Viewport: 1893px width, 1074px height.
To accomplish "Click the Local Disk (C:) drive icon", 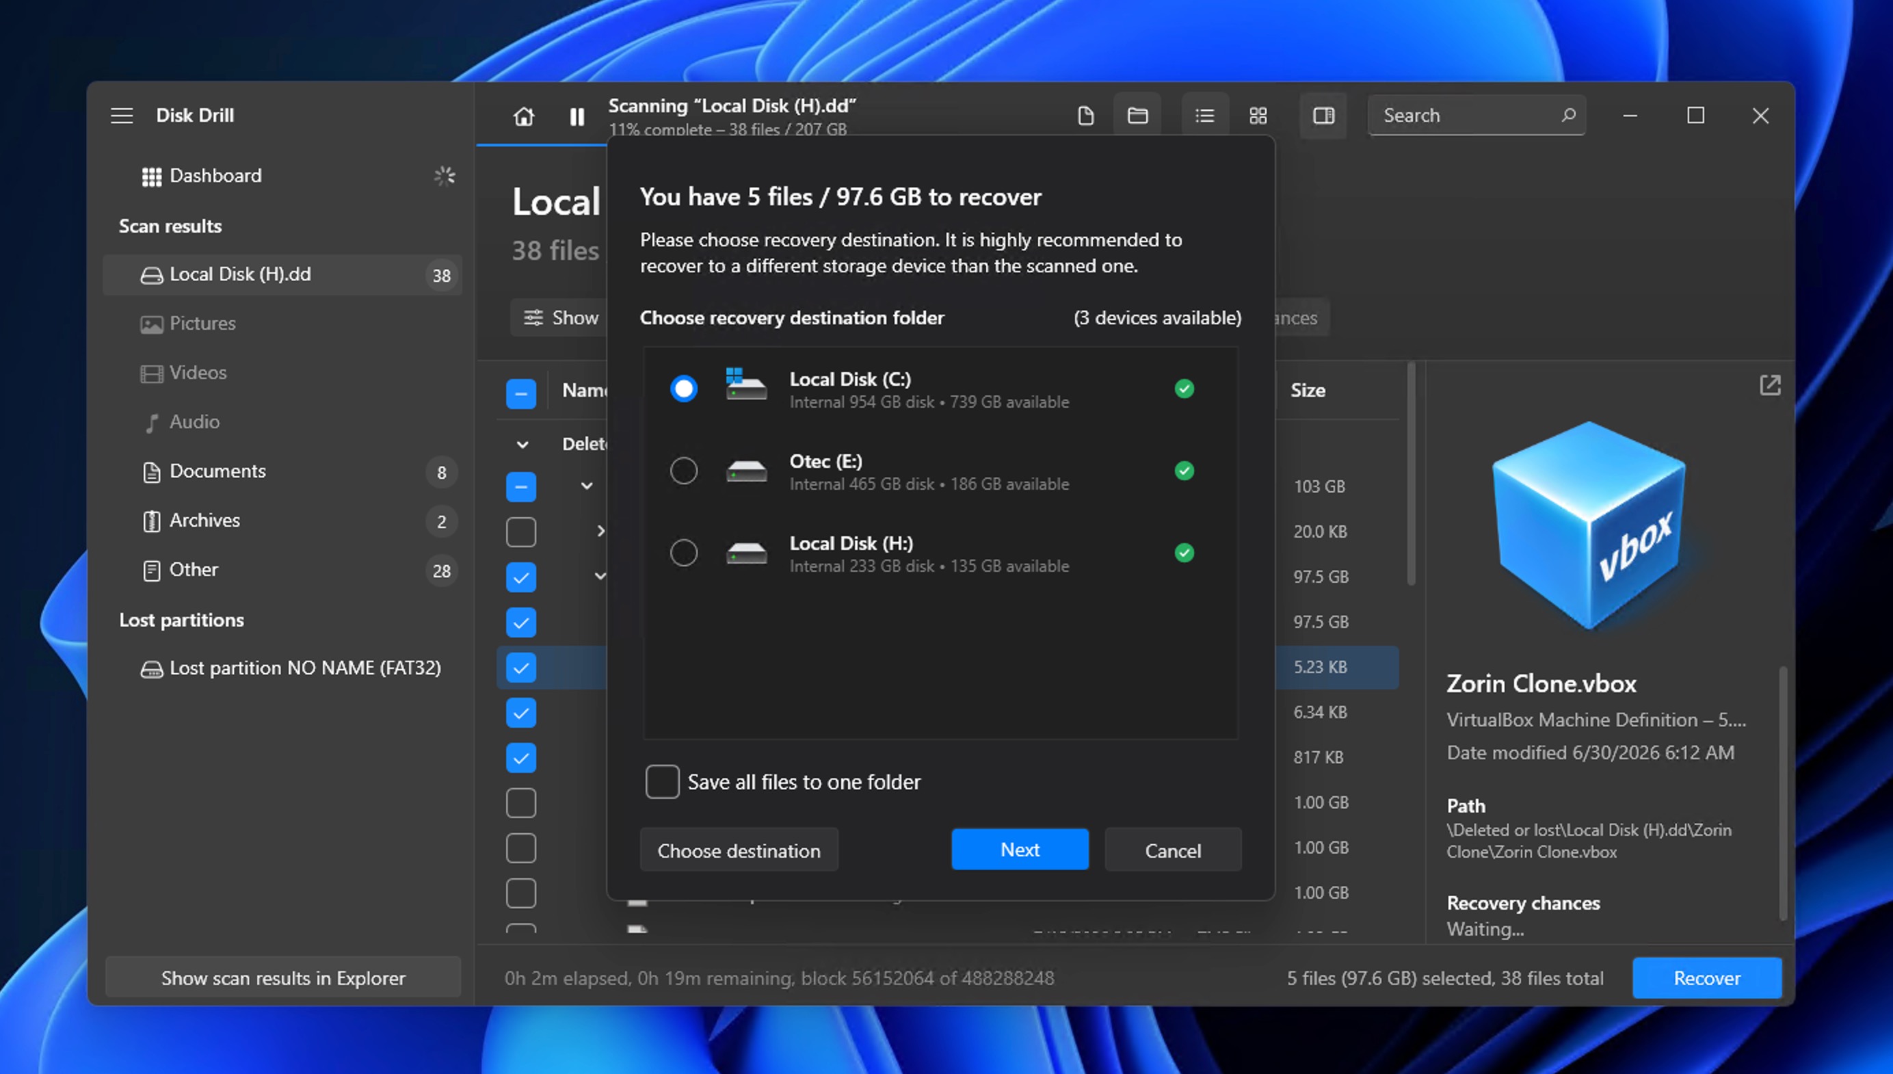I will tap(745, 384).
